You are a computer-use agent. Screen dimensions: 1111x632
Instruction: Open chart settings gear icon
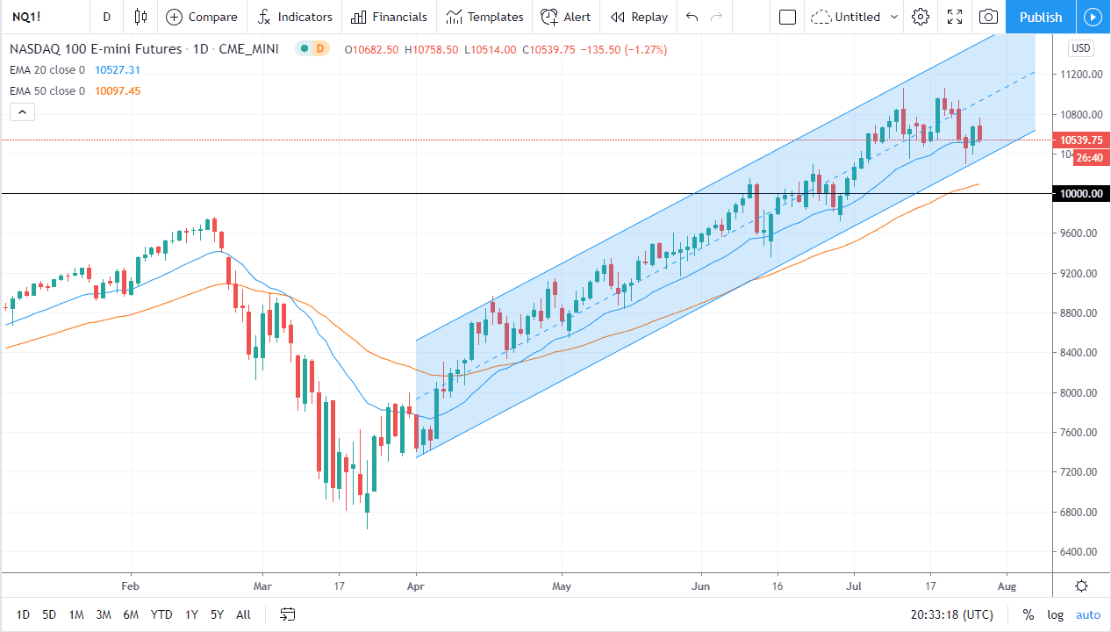[920, 17]
